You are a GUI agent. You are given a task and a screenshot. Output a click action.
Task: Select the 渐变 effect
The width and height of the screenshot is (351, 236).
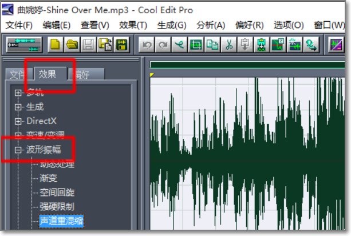49,178
